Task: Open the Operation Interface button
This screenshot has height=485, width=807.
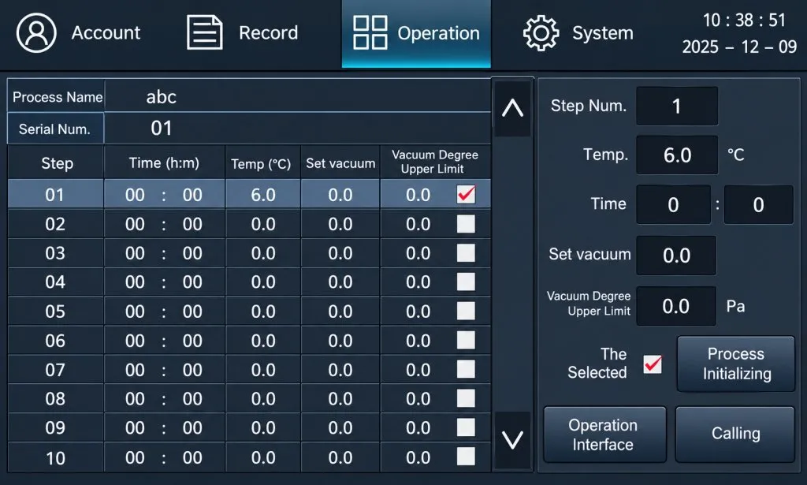Action: click(x=604, y=435)
